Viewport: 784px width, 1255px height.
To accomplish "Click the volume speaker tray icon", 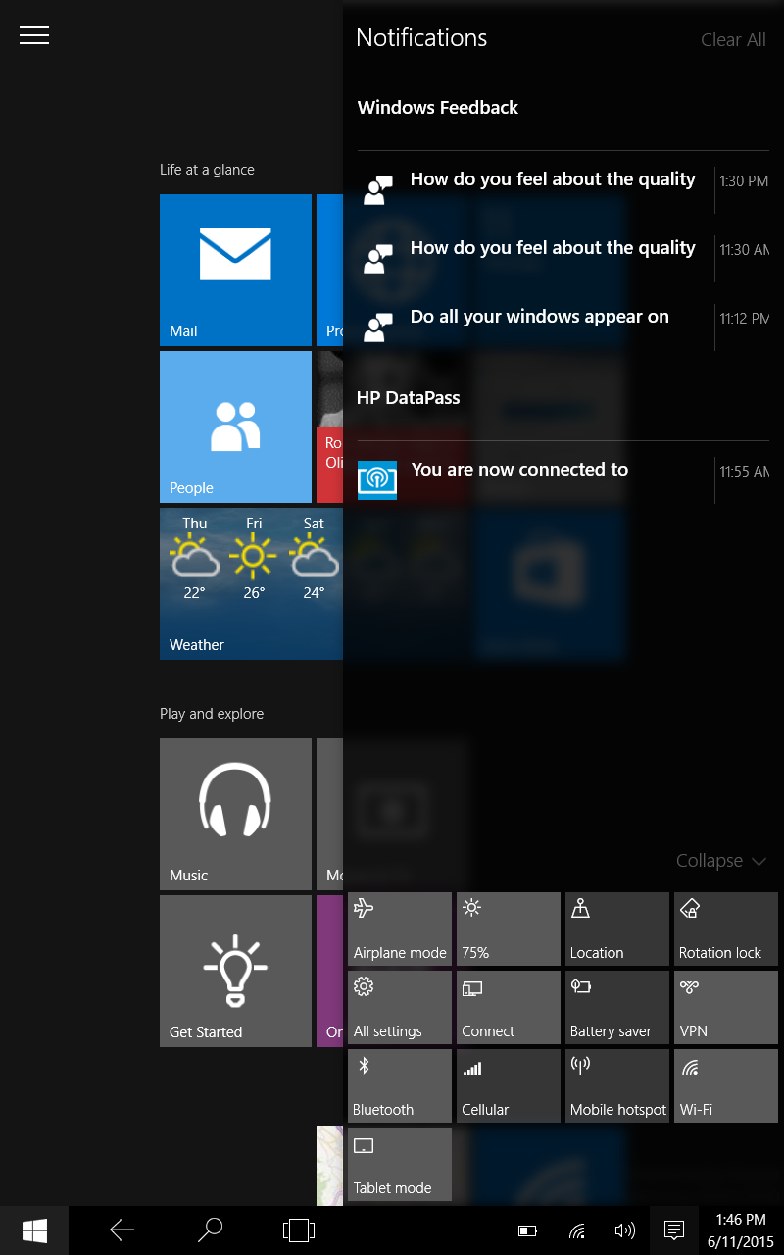I will click(624, 1230).
